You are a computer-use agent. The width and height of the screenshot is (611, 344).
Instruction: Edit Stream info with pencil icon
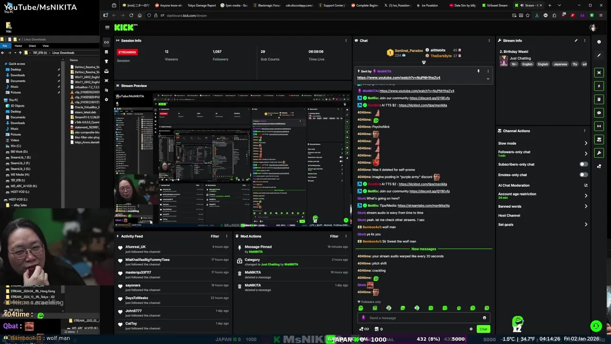[576, 41]
